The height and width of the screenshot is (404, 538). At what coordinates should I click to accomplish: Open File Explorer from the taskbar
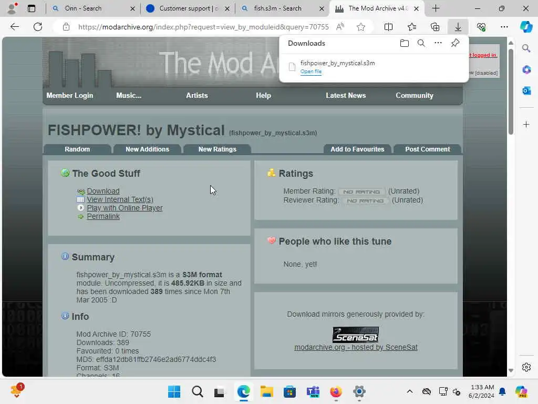click(x=266, y=391)
